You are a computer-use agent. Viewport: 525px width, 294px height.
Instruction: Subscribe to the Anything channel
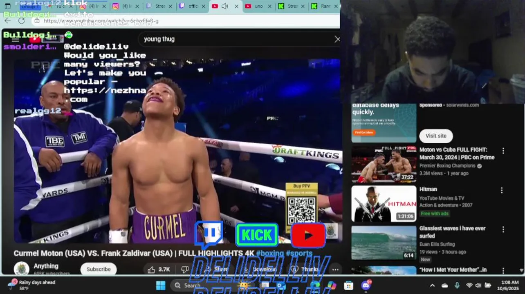coord(99,269)
